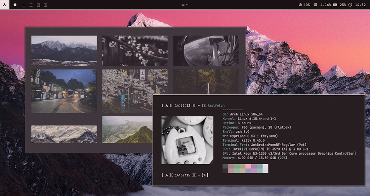Click the 25% memory usage value

pos(343,5)
